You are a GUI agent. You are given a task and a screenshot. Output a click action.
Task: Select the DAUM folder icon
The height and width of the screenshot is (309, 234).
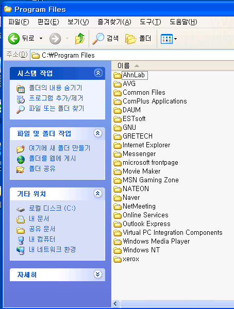(x=118, y=110)
